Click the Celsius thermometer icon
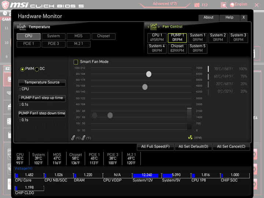The image size is (264, 198). 73,138
